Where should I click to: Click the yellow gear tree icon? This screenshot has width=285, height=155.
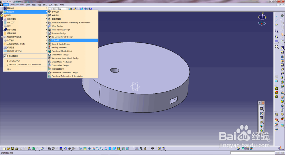click(2, 15)
